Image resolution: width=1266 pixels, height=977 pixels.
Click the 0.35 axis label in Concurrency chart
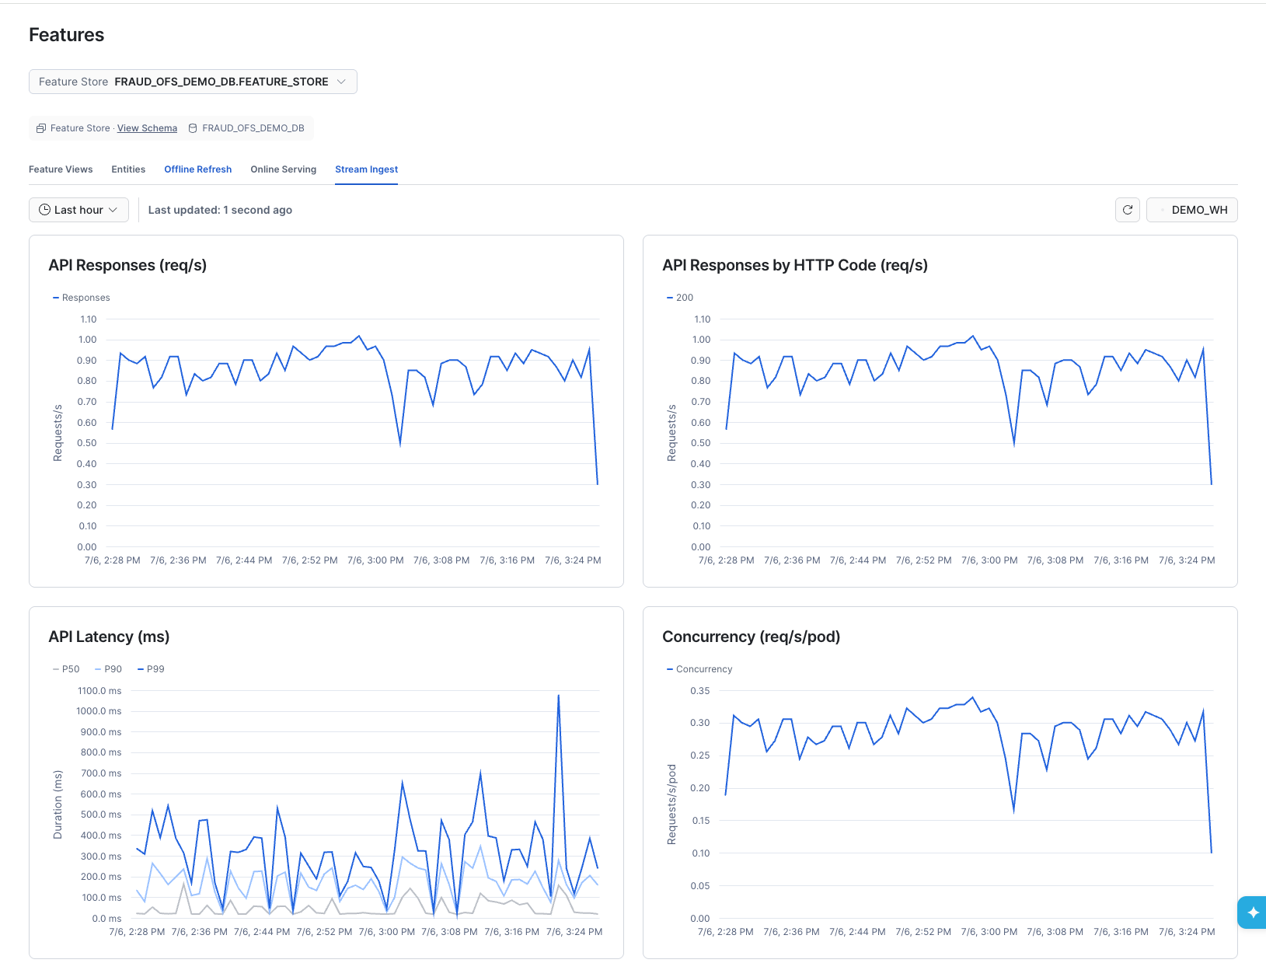pyautogui.click(x=699, y=691)
